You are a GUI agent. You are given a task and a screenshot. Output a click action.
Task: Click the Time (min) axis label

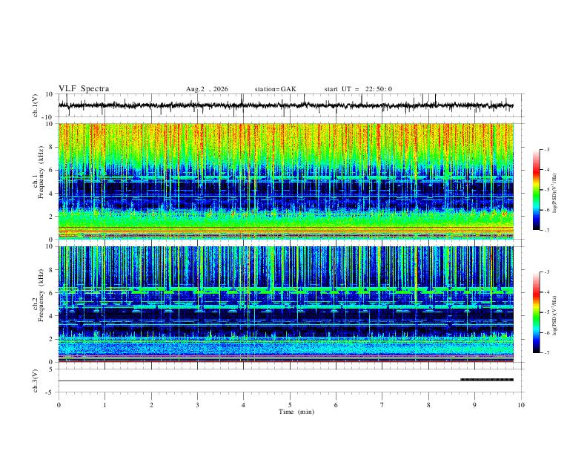click(x=296, y=412)
